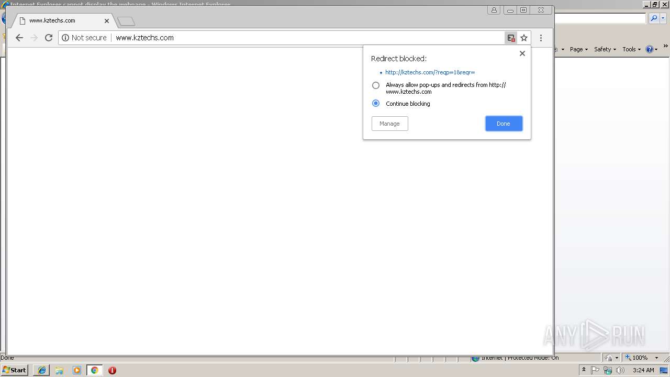Close the www.kztechs.com tab
The image size is (670, 377).
(x=107, y=21)
